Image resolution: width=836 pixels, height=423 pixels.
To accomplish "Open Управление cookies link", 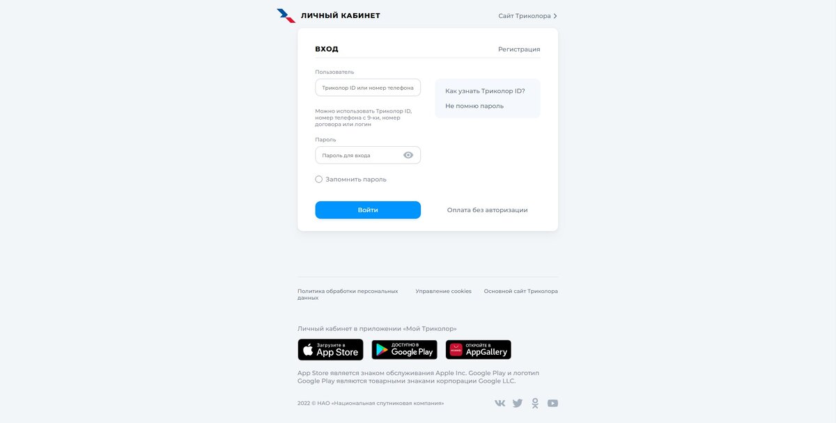I will [x=444, y=292].
